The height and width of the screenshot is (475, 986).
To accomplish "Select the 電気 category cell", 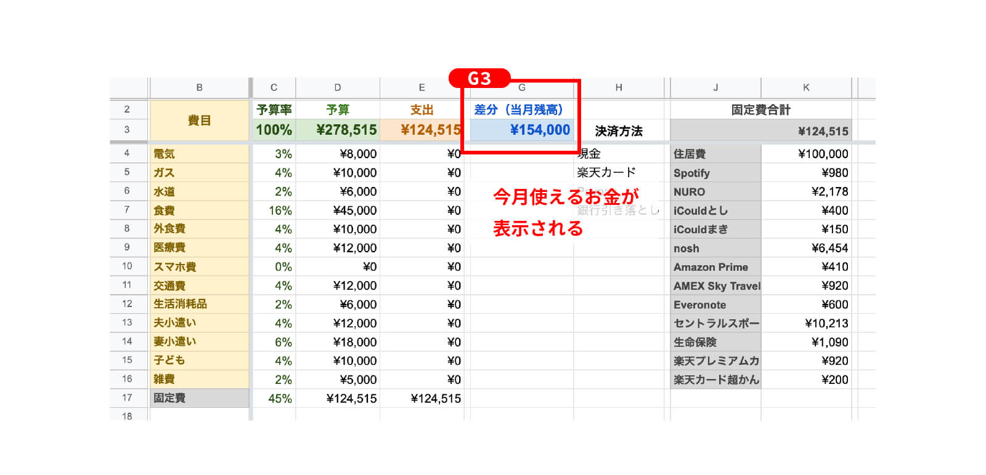I will [x=199, y=154].
